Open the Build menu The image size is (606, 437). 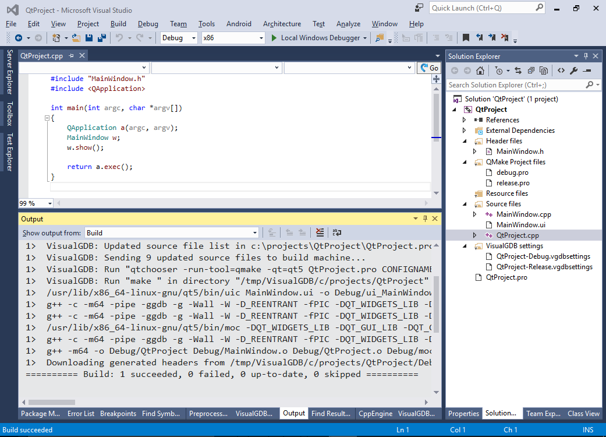[118, 23]
